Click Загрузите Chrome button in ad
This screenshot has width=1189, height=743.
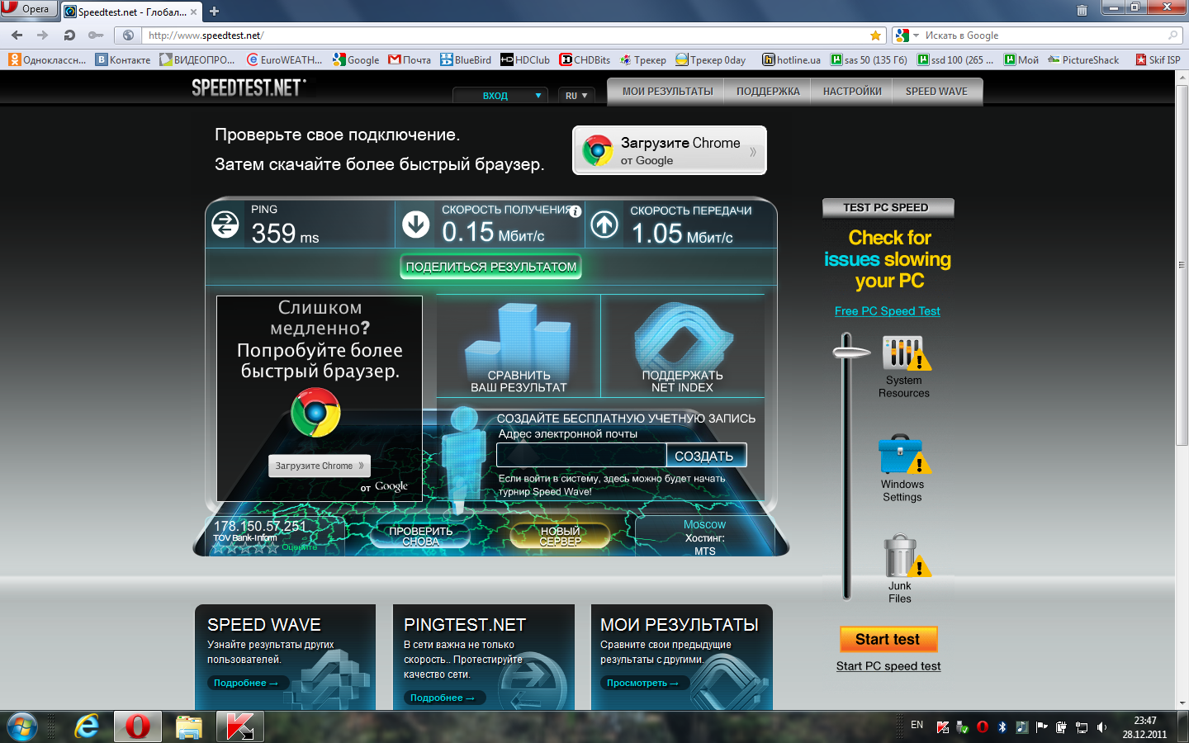[320, 466]
